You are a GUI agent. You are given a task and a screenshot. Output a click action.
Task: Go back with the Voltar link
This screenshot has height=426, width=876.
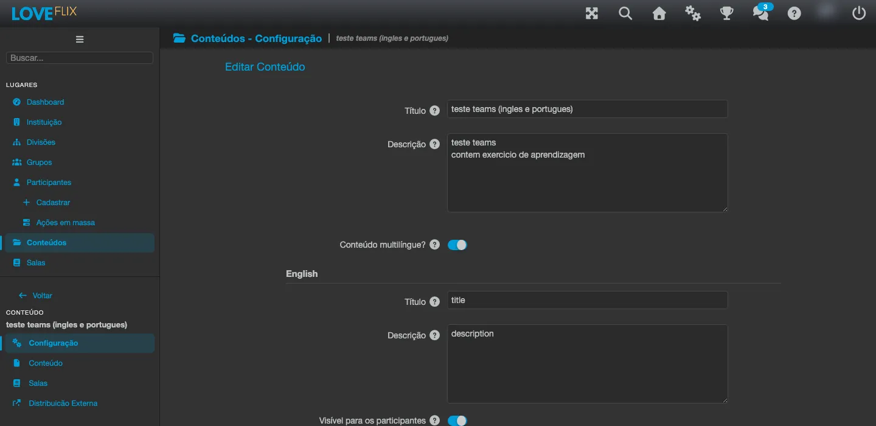point(36,296)
